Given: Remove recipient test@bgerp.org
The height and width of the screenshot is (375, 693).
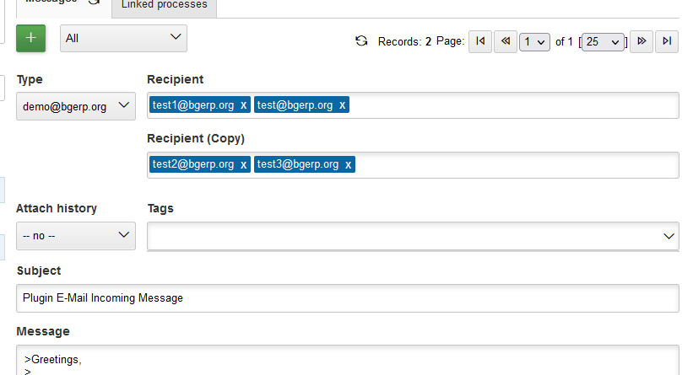Looking at the screenshot, I should tap(342, 105).
